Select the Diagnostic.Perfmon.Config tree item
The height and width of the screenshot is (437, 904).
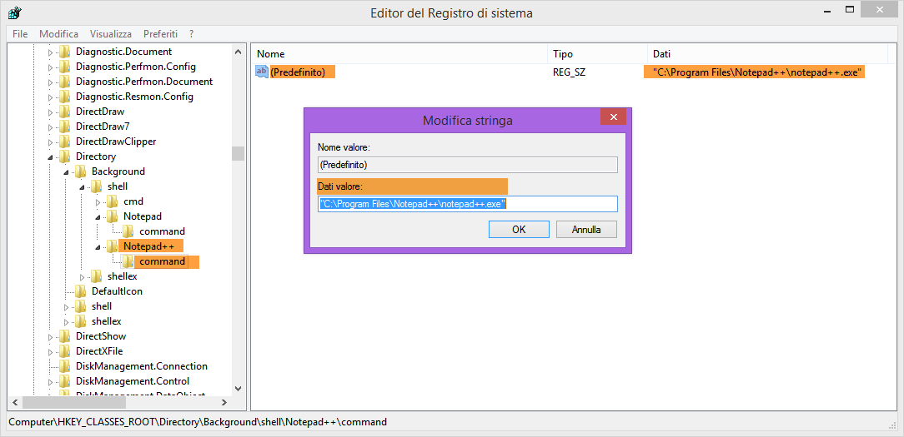pyautogui.click(x=136, y=67)
